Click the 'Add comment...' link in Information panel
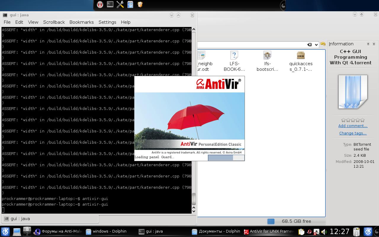 [353, 126]
